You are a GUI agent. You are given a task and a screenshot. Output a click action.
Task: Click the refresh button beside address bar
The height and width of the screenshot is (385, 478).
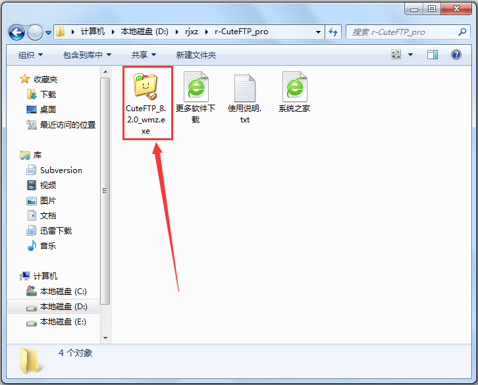(x=333, y=32)
